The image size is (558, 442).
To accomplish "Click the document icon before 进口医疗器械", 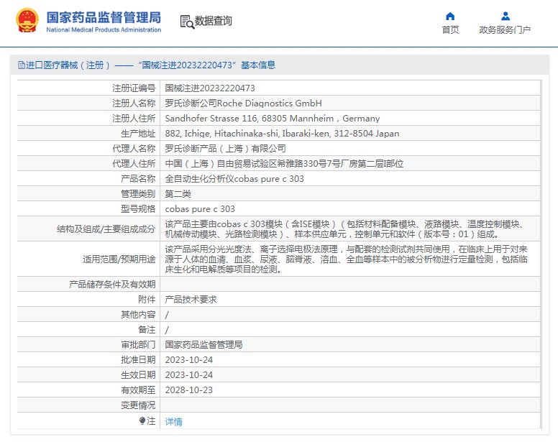I will [22, 65].
